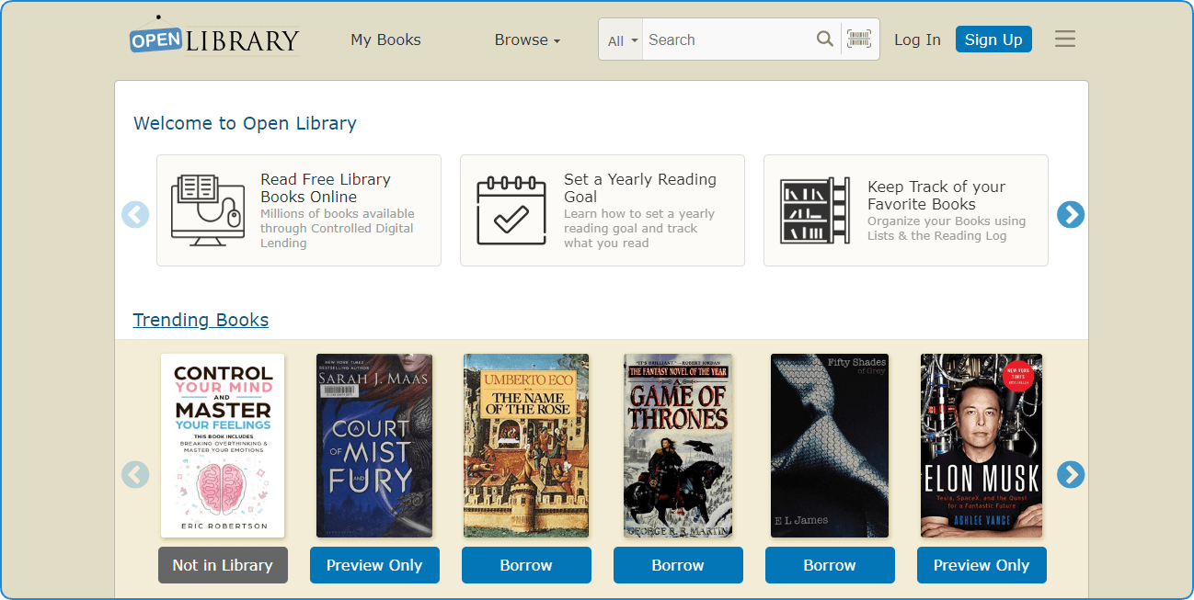Click the Trending Books previous arrow
This screenshot has height=600, width=1194.
click(x=135, y=474)
